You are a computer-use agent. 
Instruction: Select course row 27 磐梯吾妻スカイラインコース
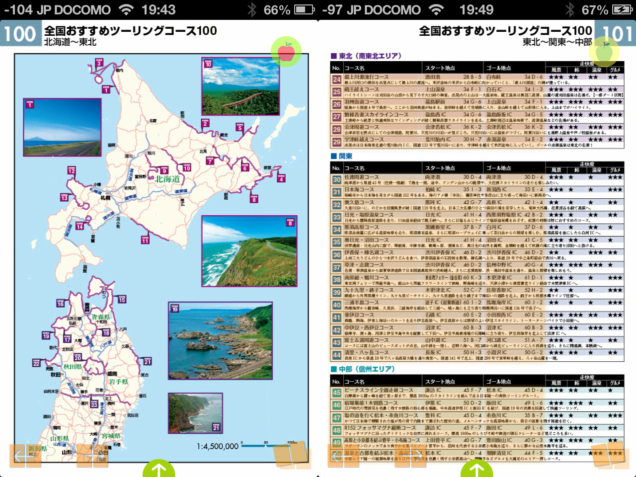(x=477, y=117)
